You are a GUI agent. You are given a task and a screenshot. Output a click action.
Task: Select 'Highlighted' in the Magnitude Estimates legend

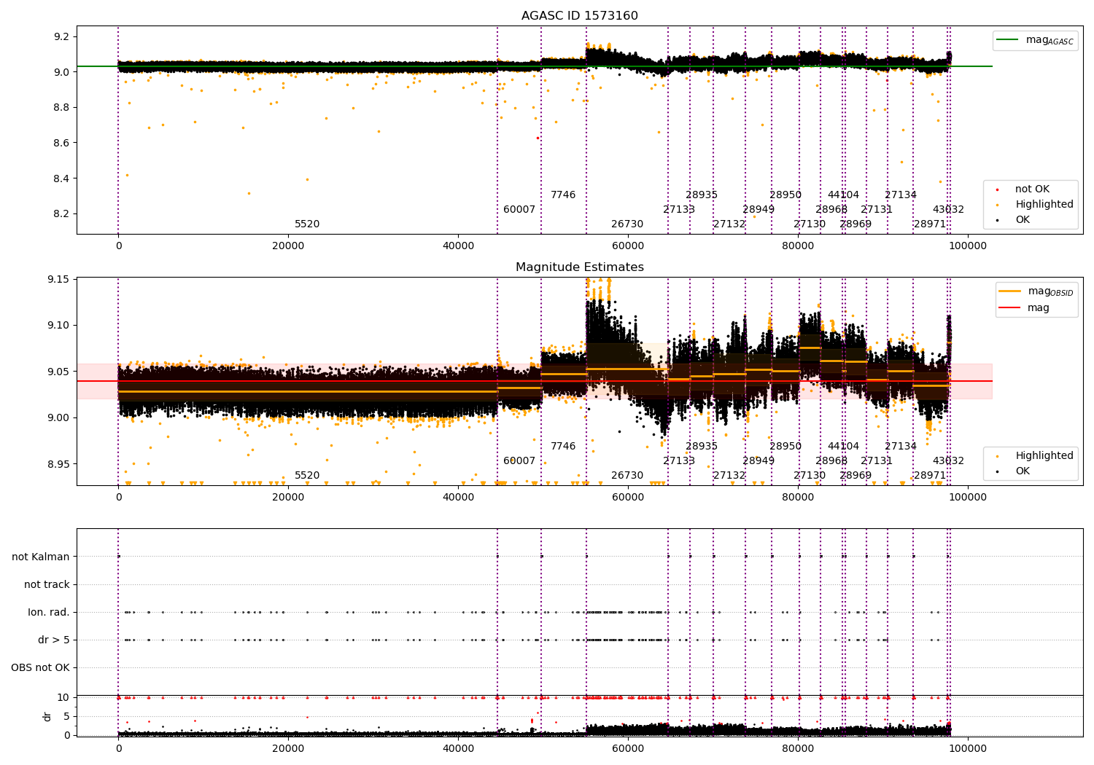tap(1044, 456)
